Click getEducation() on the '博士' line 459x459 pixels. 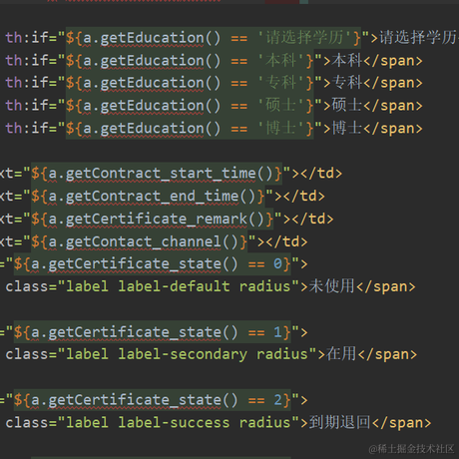160,129
